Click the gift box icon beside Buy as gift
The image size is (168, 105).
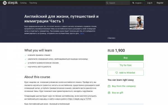click(109, 93)
